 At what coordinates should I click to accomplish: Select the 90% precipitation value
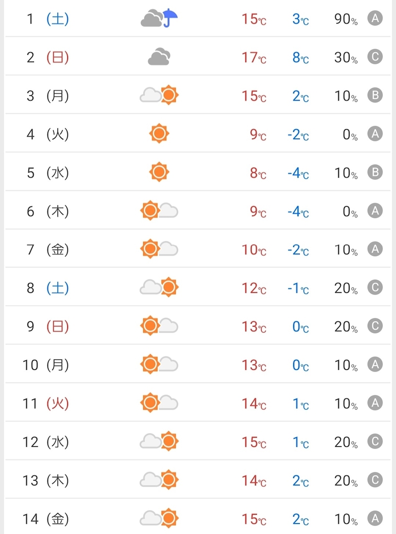tap(346, 19)
